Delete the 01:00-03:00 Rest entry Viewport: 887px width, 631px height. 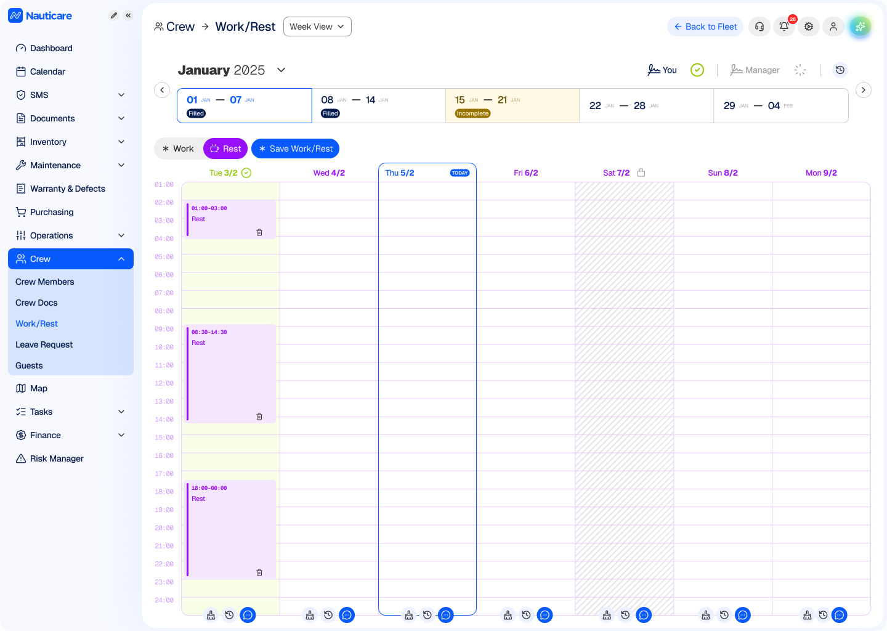click(x=259, y=232)
